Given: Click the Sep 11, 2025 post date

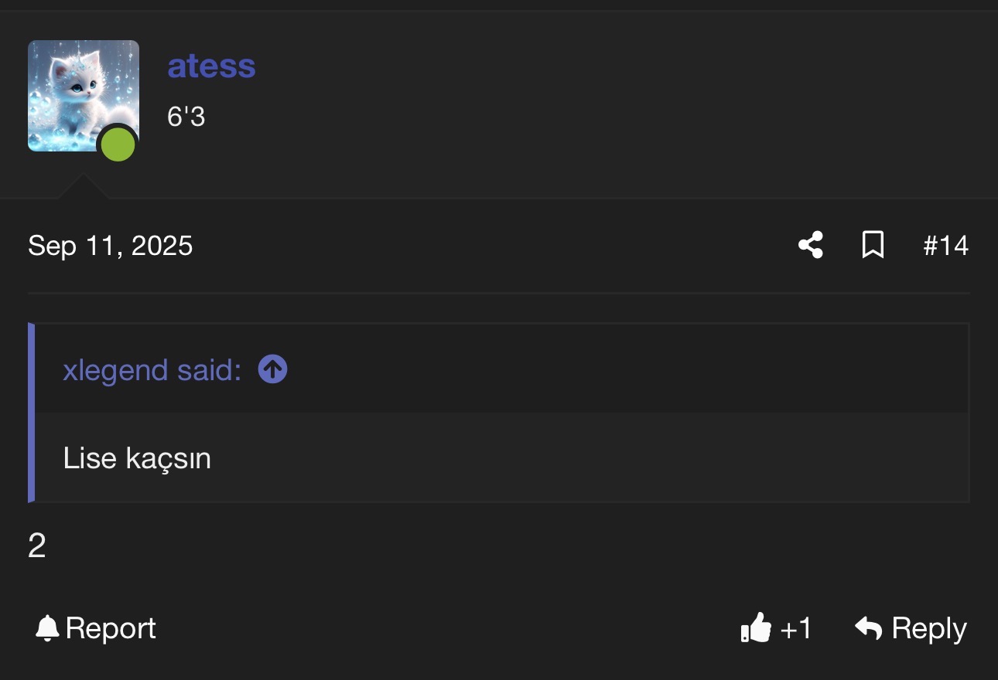Looking at the screenshot, I should pyautogui.click(x=111, y=246).
